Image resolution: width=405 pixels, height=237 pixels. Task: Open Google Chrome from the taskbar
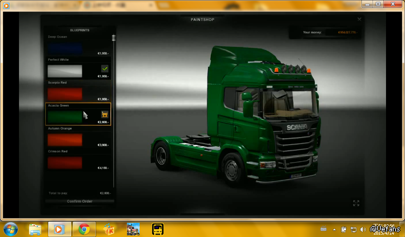[84, 229]
